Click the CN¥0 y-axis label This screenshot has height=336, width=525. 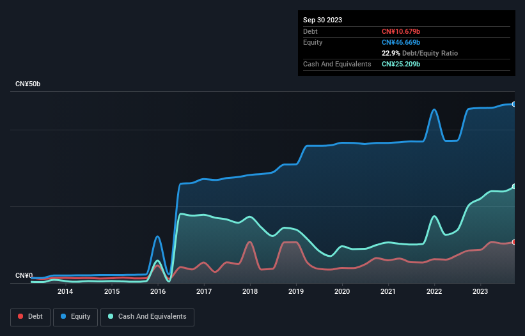pyautogui.click(x=24, y=275)
